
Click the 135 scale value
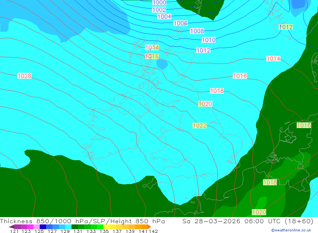click(104, 231)
